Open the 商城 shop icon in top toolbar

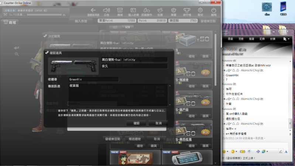(120, 10)
